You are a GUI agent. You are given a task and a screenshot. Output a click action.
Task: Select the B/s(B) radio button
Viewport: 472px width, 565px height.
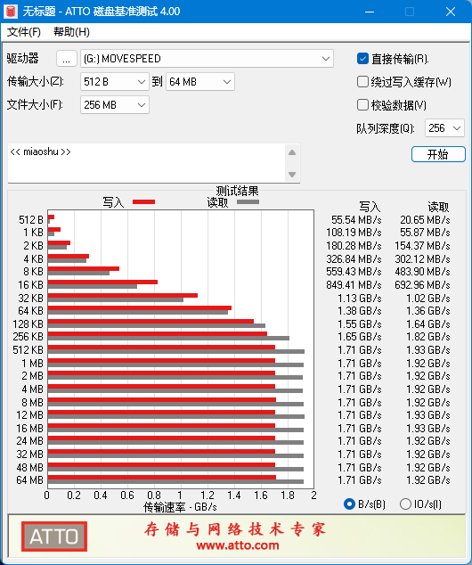pos(349,504)
